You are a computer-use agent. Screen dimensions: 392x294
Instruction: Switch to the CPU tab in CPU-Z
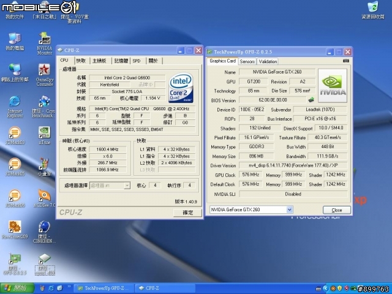click(64, 60)
